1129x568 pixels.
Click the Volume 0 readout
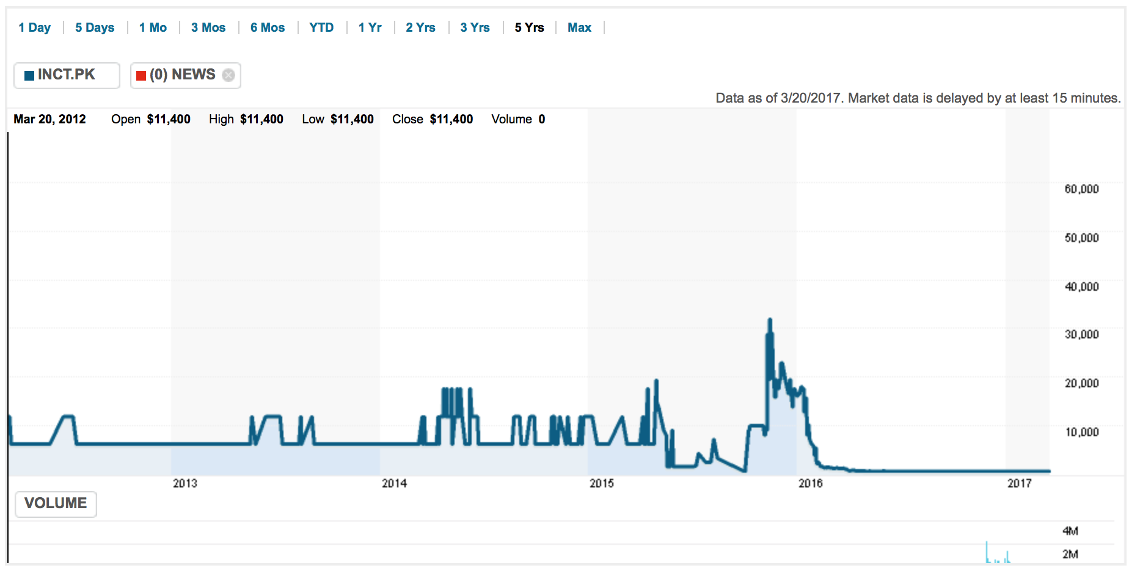pyautogui.click(x=518, y=119)
